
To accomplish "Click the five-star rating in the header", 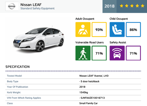I will (132, 6).
